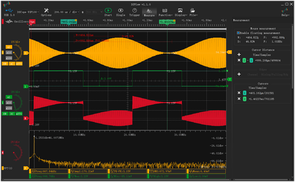Select x10 probe for green channel 1
Screen dimensions: 295x182
click(8, 102)
